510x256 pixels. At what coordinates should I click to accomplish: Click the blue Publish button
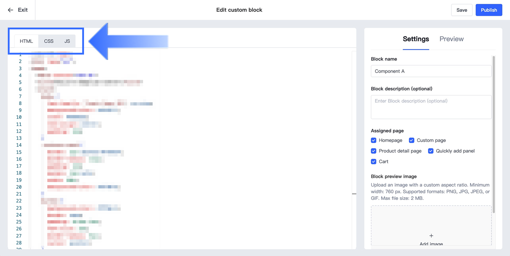pyautogui.click(x=489, y=10)
